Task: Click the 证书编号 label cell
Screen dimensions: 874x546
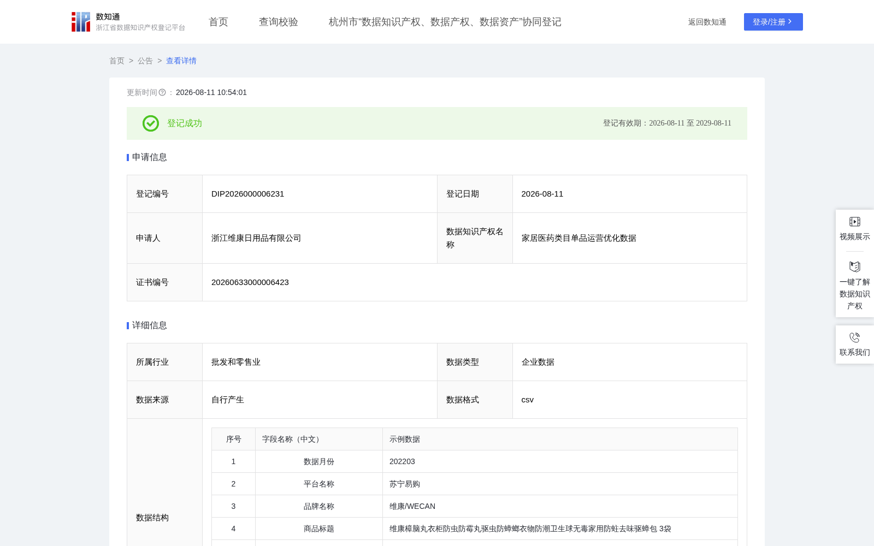Action: 165,282
